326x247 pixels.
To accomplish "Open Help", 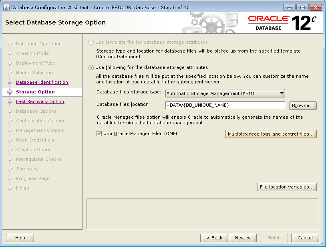I will (x=20, y=238).
